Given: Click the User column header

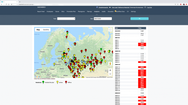Looking at the screenshot, I should 126,28.
